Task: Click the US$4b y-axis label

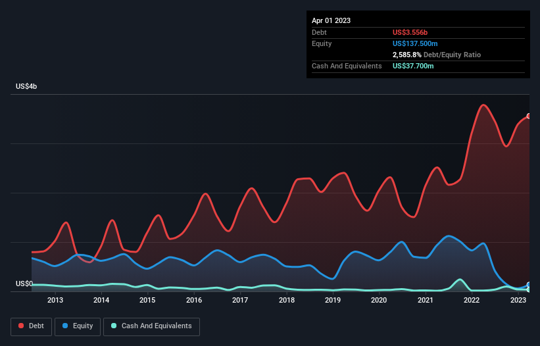Action: 26,86
